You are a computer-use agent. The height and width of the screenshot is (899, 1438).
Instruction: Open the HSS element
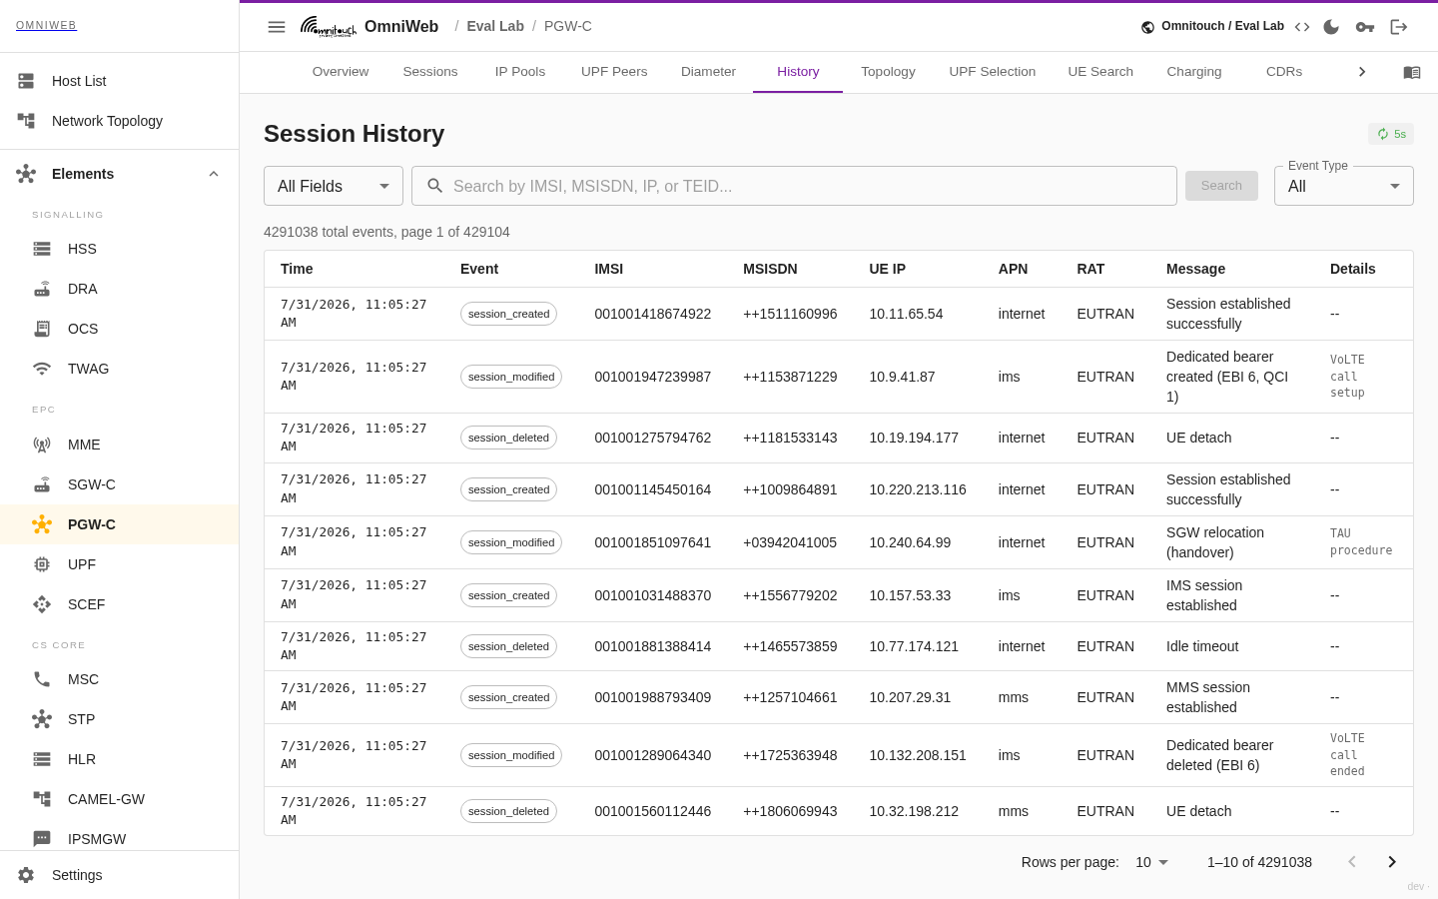(120, 249)
